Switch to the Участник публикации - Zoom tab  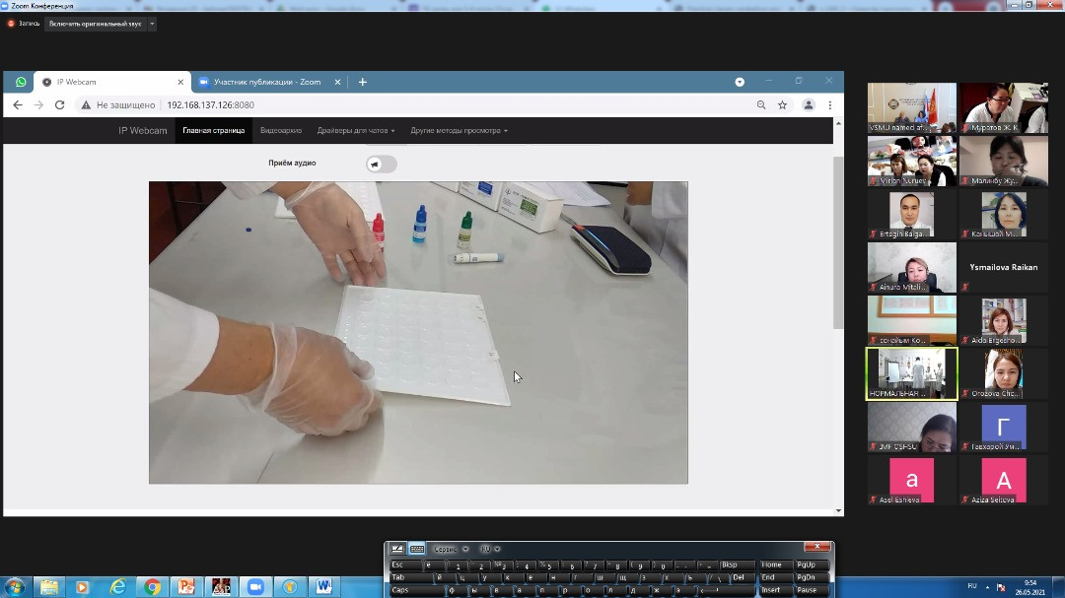(x=266, y=82)
